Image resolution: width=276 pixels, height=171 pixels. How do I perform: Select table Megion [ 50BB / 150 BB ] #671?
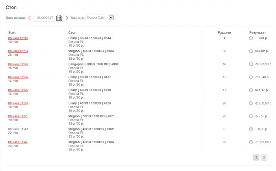pyautogui.click(x=91, y=116)
